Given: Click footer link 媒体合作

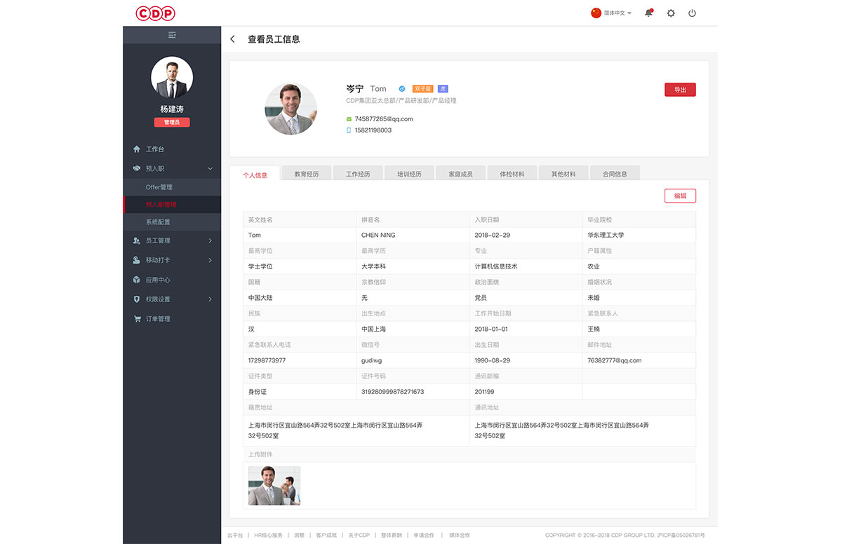Looking at the screenshot, I should point(460,535).
